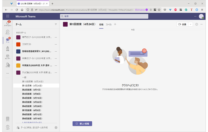Open more options for 専門ゼミナールII team
Image resolution: width=208 pixels, height=132 pixels.
point(56,37)
